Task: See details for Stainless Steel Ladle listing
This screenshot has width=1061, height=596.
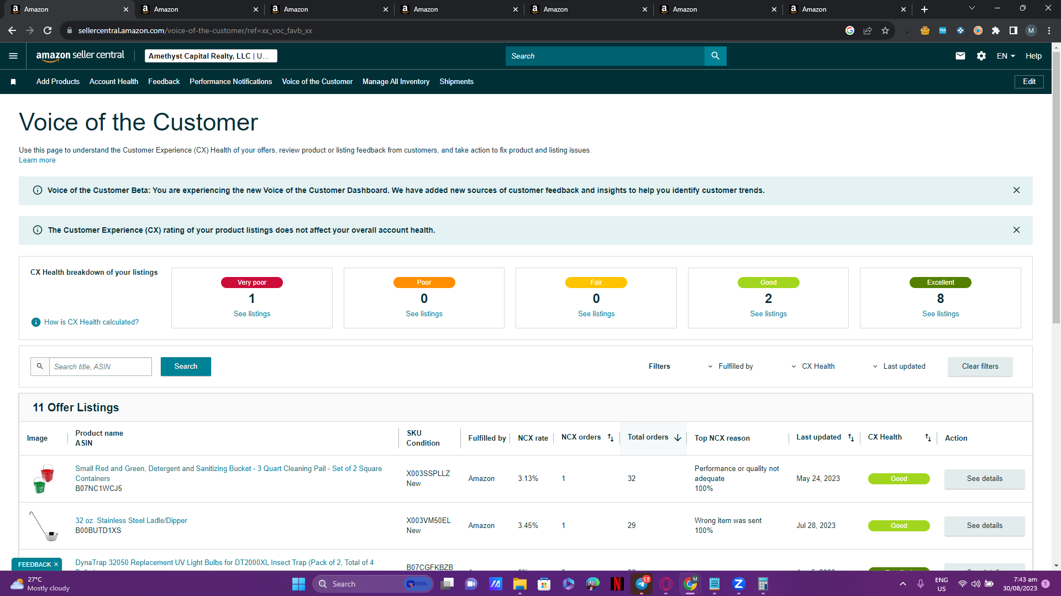Action: (x=985, y=526)
